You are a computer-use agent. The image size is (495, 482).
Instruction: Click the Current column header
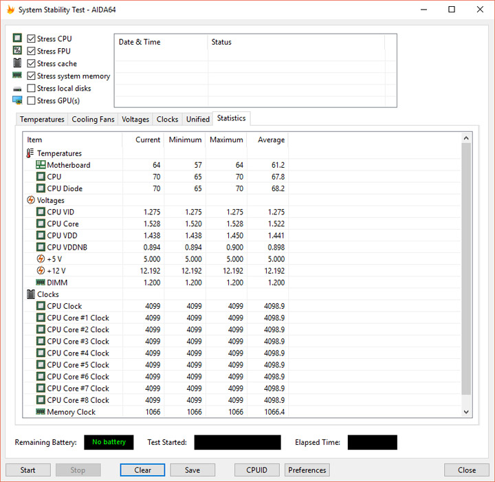point(143,140)
